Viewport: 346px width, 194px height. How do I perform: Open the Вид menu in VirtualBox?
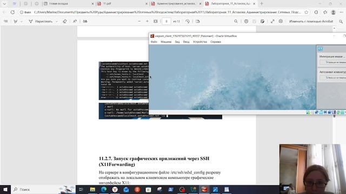pos(177,42)
